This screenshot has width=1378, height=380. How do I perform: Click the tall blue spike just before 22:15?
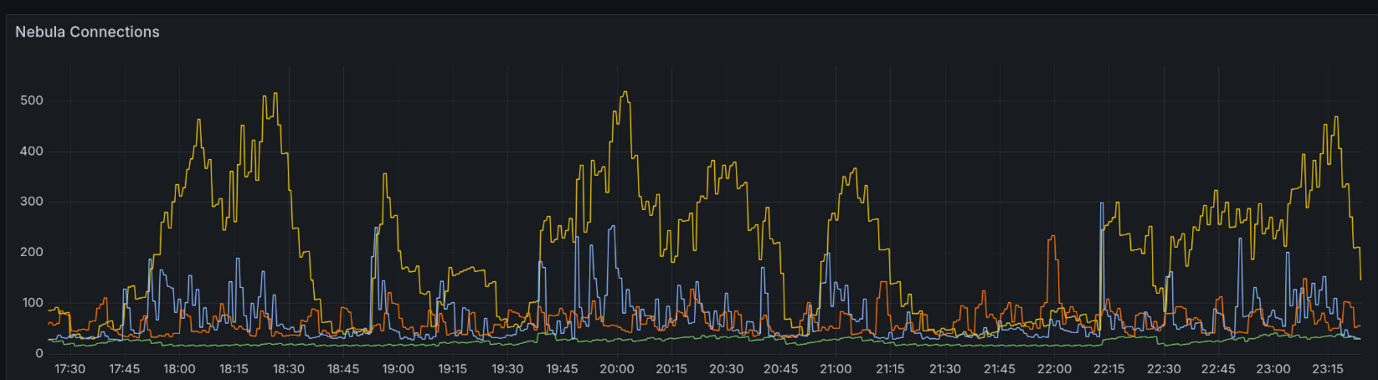coord(1101,203)
